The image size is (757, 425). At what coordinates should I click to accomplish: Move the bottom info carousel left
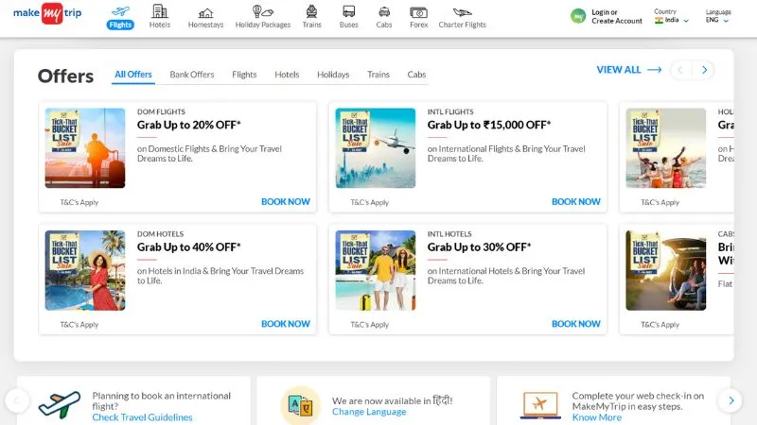pyautogui.click(x=17, y=400)
